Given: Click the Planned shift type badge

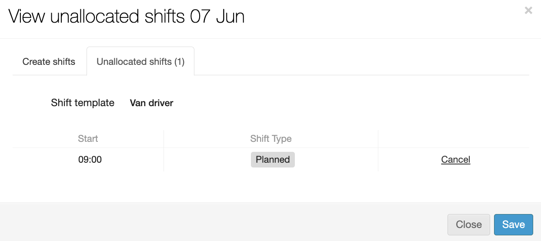Looking at the screenshot, I should [x=273, y=160].
